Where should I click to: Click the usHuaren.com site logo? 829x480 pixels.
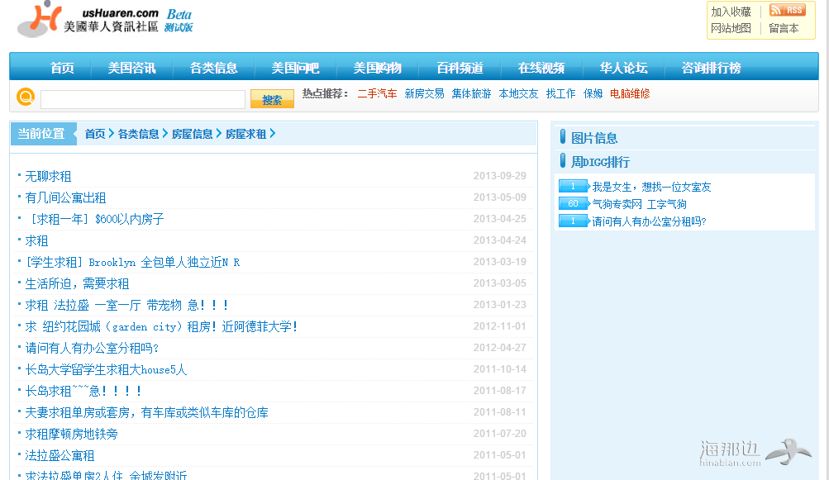click(x=105, y=20)
